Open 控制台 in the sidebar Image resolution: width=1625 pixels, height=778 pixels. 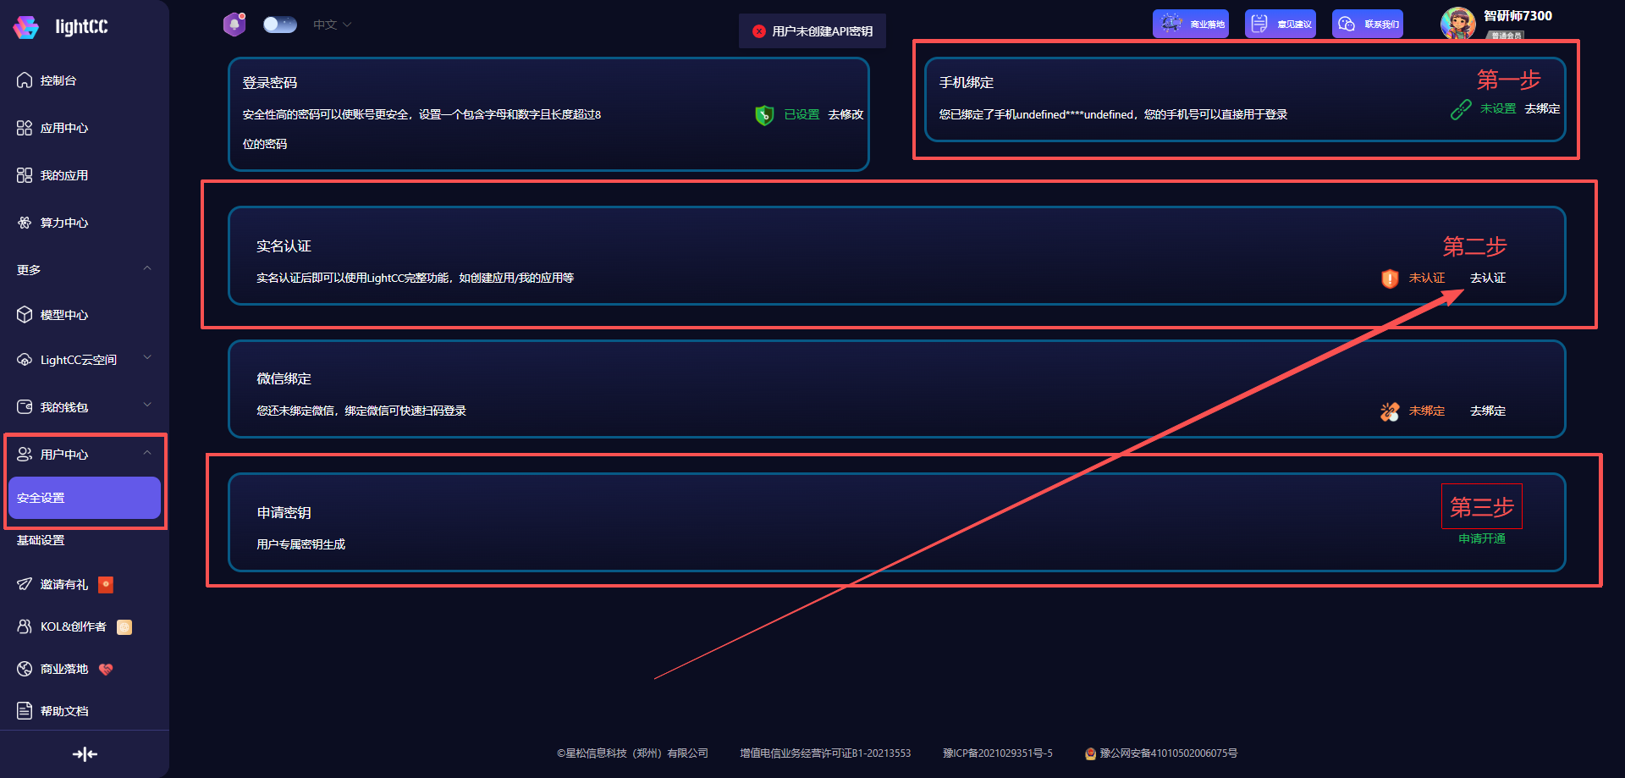pyautogui.click(x=58, y=80)
